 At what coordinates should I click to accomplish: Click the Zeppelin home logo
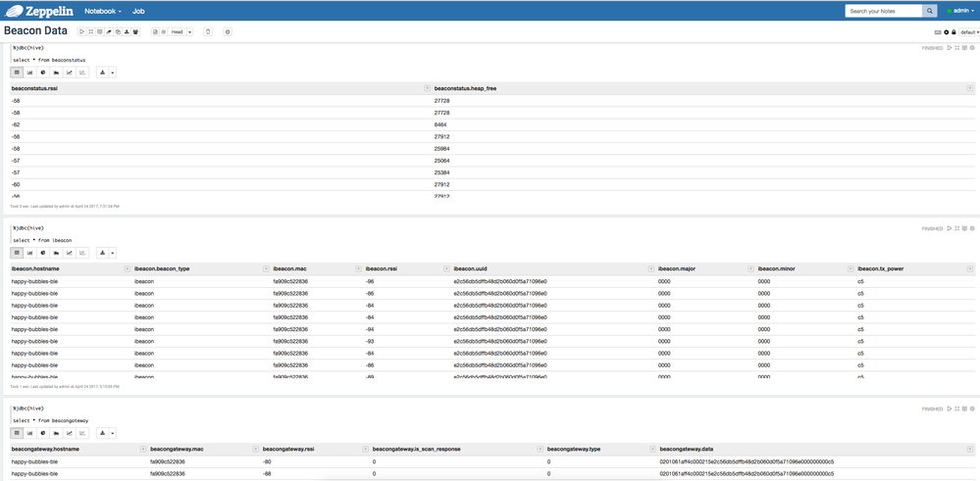tap(39, 11)
